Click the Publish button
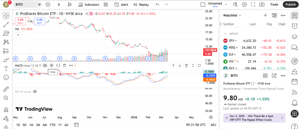The width and height of the screenshot is (299, 129). tap(291, 5)
